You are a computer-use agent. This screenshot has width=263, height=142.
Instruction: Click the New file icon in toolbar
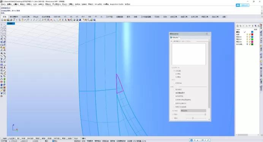tap(2, 20)
